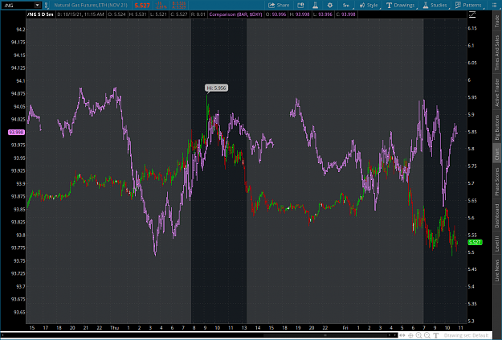Click the chart price-axis settings icon below hamburger
Image resolution: width=502 pixels, height=340 pixels.
pyautogui.click(x=472, y=14)
